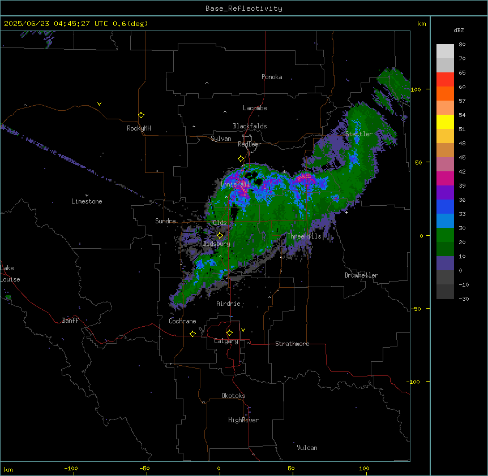Screen dimensions: 488x476
Task: Click the Olds label
Action: click(x=220, y=223)
